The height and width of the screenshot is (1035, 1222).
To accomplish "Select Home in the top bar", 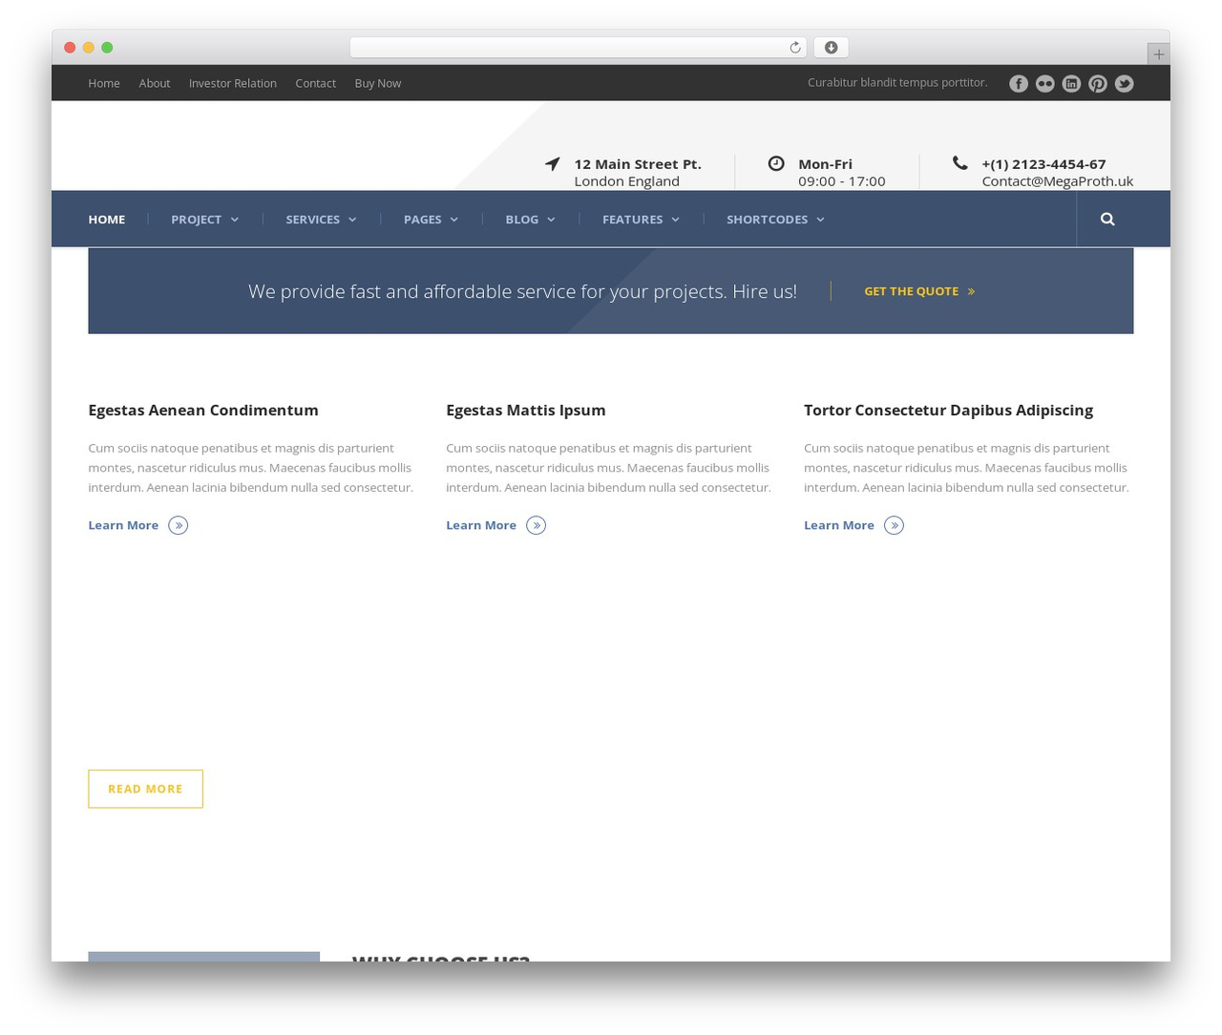I will pos(104,84).
